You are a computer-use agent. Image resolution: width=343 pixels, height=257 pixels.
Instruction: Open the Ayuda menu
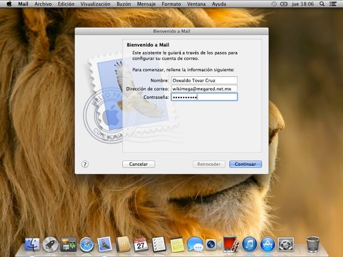coord(219,4)
